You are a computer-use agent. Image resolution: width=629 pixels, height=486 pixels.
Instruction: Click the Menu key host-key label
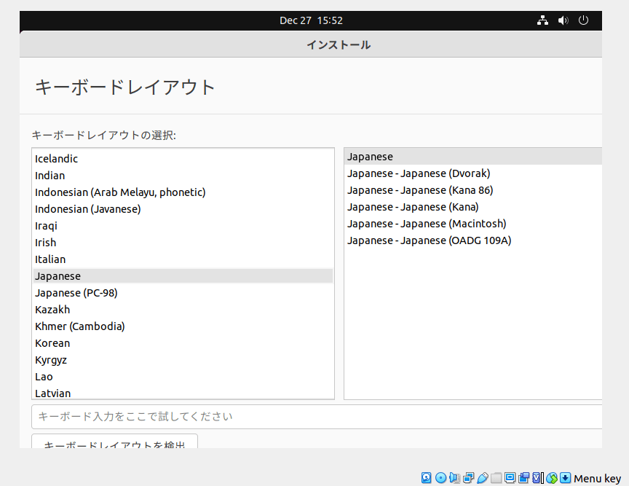(x=597, y=479)
